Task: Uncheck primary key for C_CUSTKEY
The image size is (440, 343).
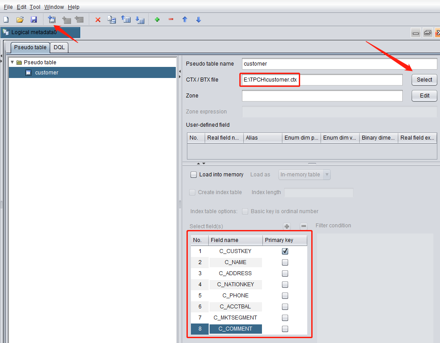Action: pos(285,251)
